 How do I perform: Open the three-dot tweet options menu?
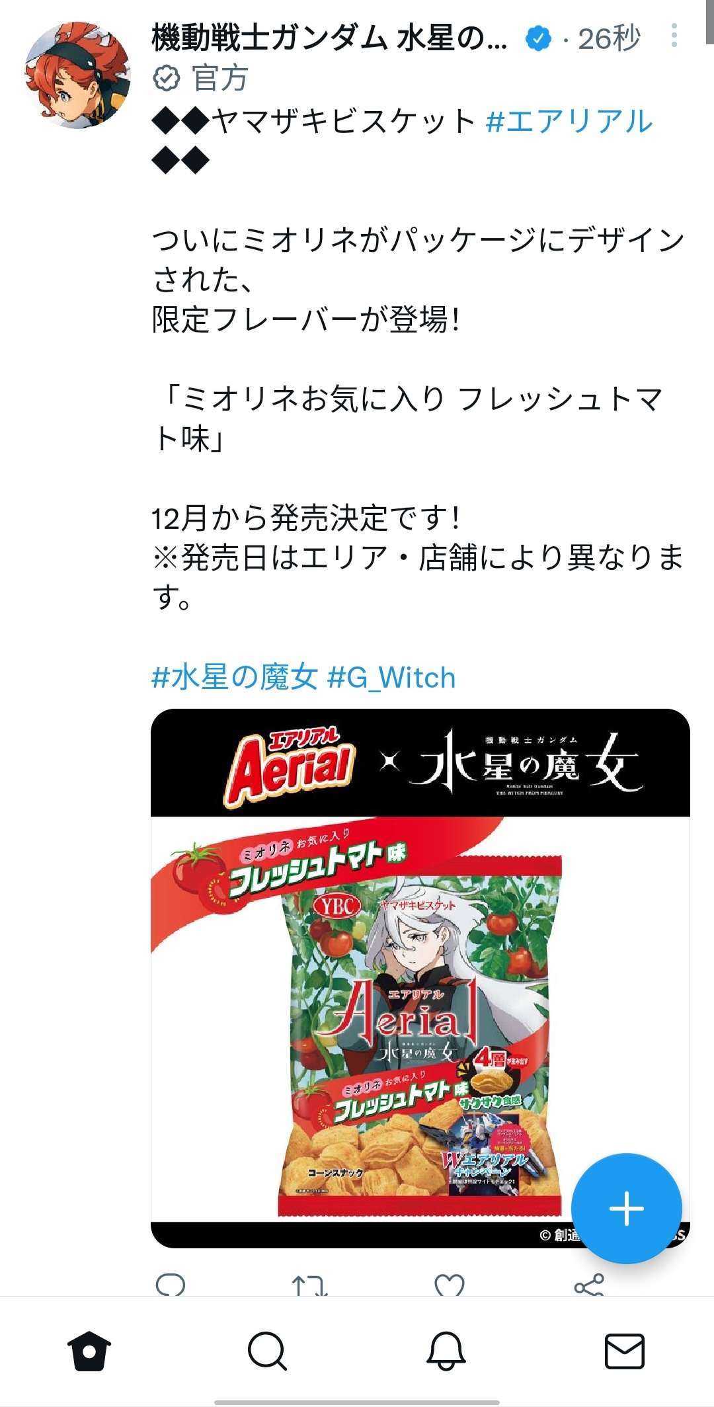[x=674, y=35]
